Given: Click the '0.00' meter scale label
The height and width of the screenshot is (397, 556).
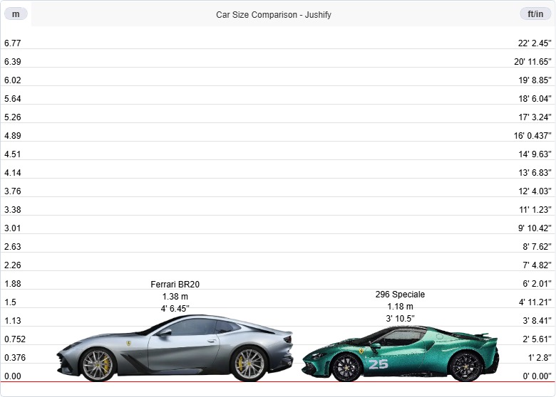Looking at the screenshot, I should 13,376.
